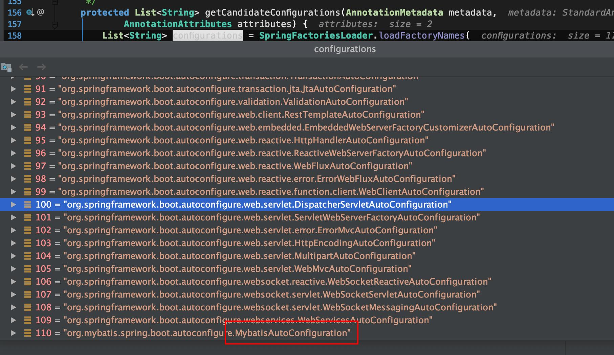Expand entry 92 ValidationAutoConfiguration
This screenshot has height=355, width=614.
point(13,102)
